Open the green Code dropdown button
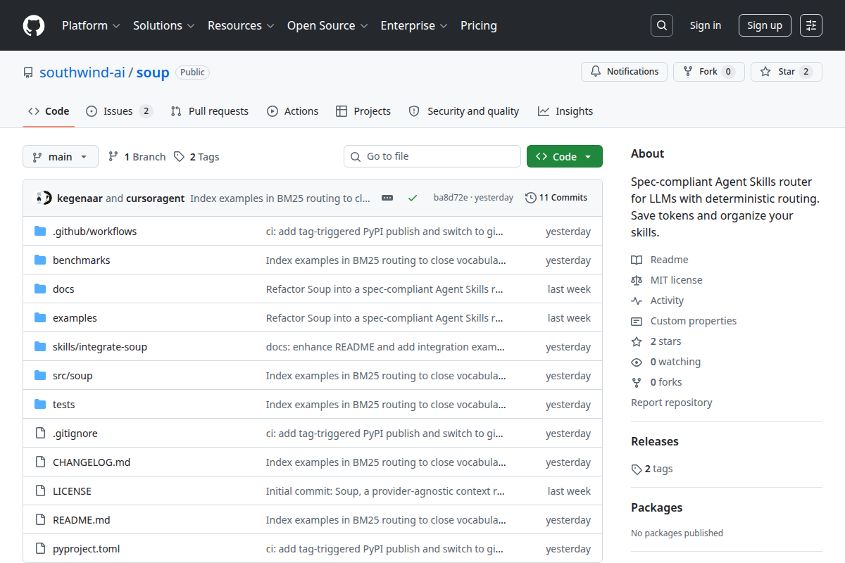This screenshot has height=563, width=845. point(565,157)
